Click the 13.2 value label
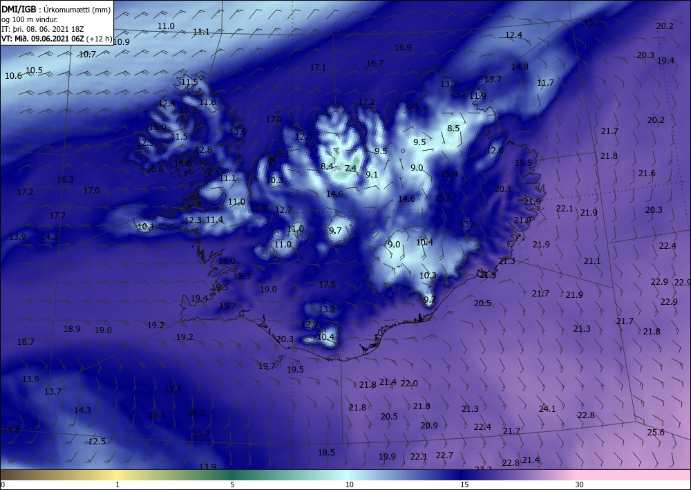The image size is (691, 490). coord(327,310)
